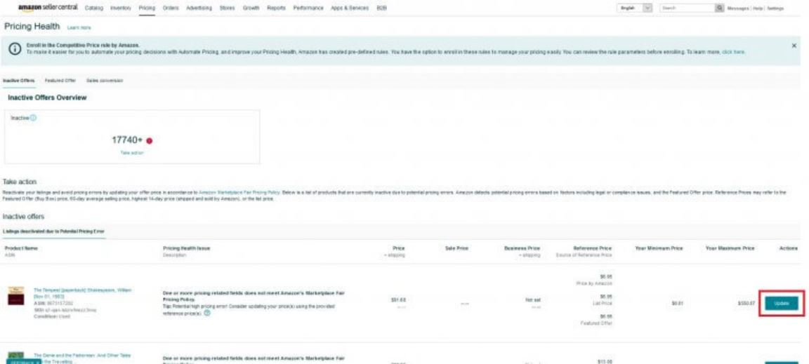Screen dimensions: 809x364
Task: Click the Sale Price column header
Action: pyautogui.click(x=456, y=248)
